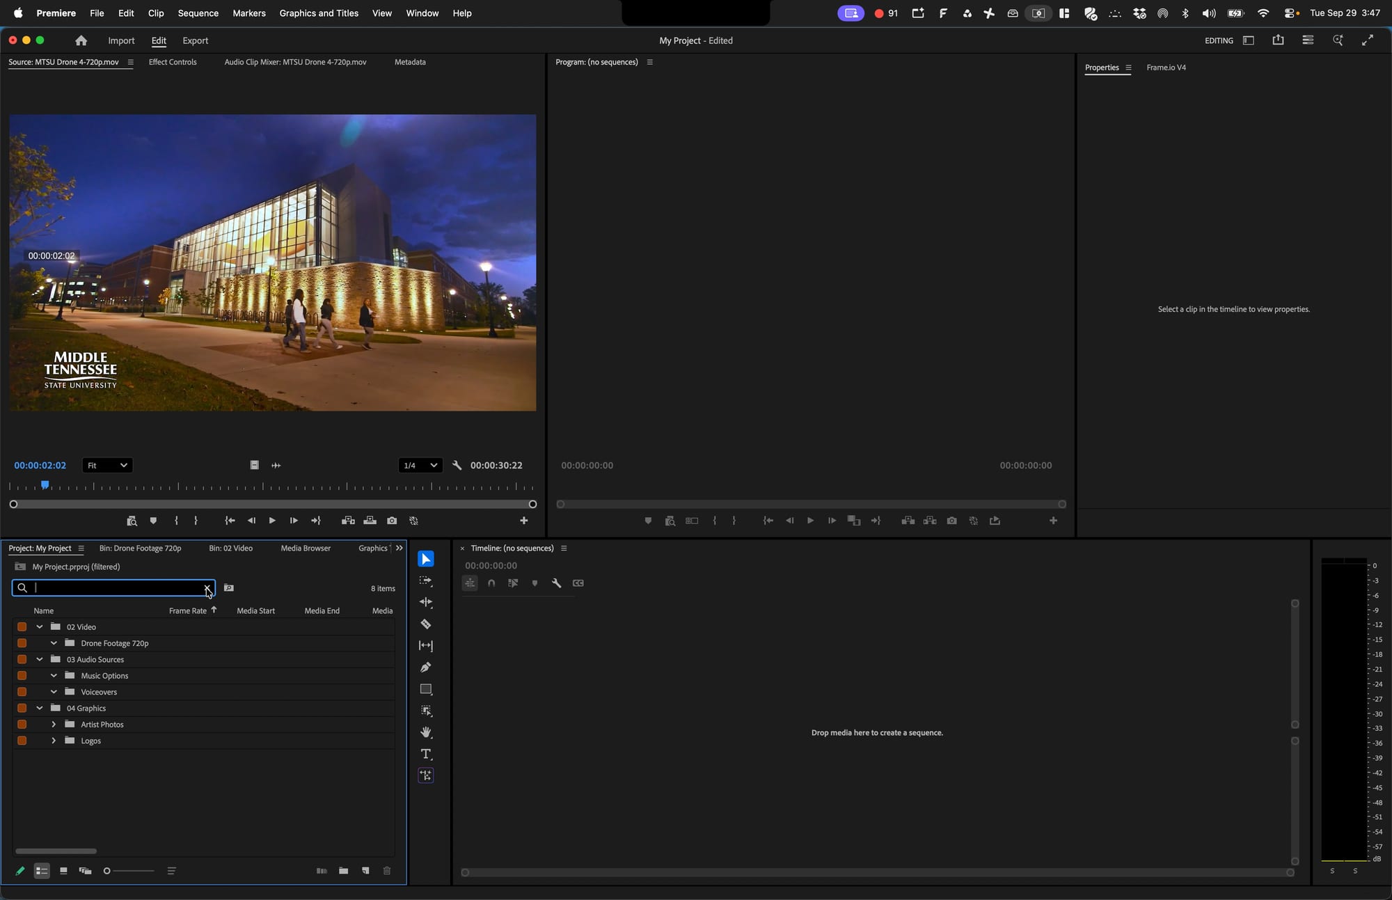The width and height of the screenshot is (1392, 900).
Task: Collapse the 02 Video bin
Action: coord(40,626)
